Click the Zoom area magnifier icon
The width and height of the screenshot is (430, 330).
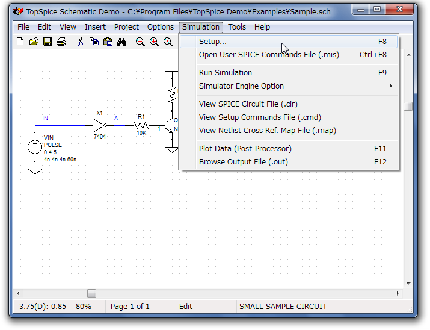168,42
